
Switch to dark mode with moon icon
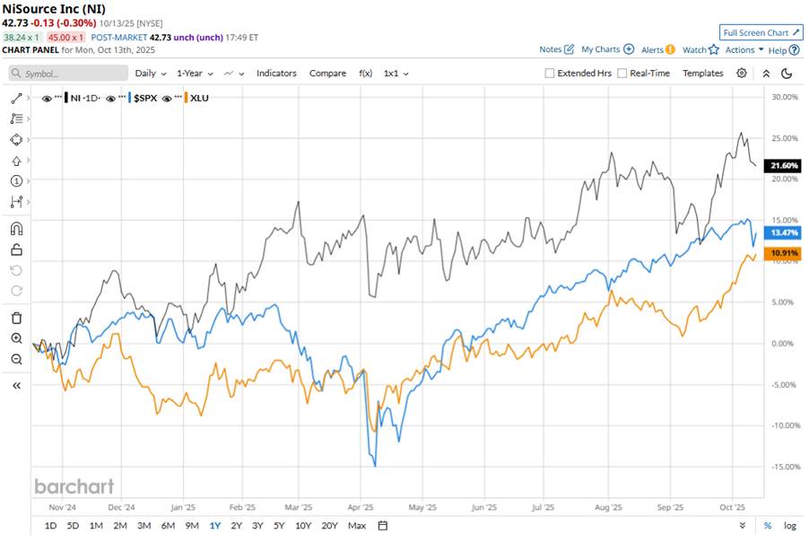[x=787, y=74]
